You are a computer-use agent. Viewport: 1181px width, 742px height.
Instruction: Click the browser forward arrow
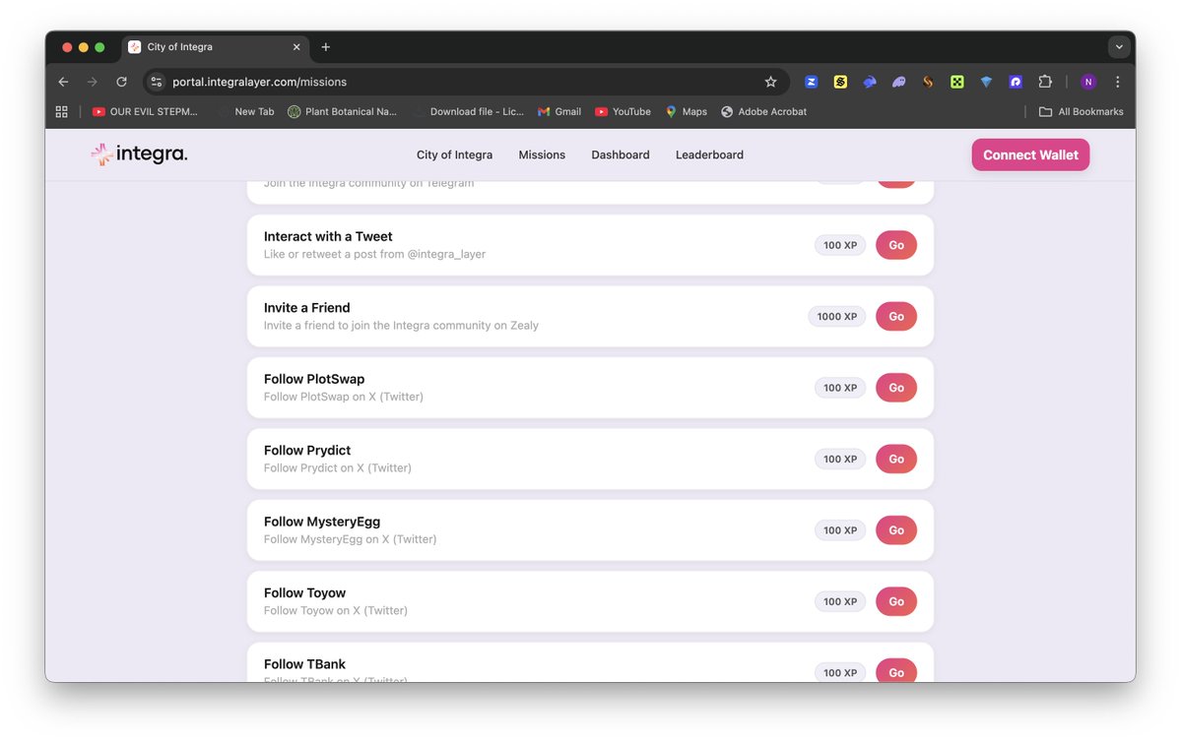(92, 82)
